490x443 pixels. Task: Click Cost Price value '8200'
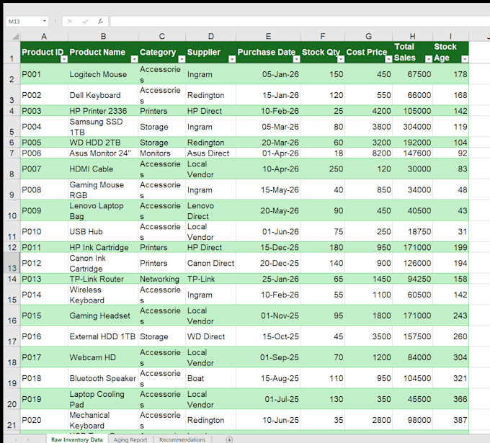(x=369, y=153)
